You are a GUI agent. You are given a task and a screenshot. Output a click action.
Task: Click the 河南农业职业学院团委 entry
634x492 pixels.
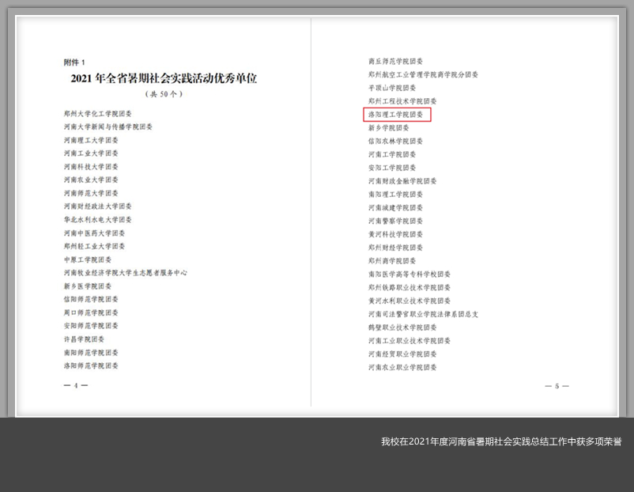click(x=402, y=368)
